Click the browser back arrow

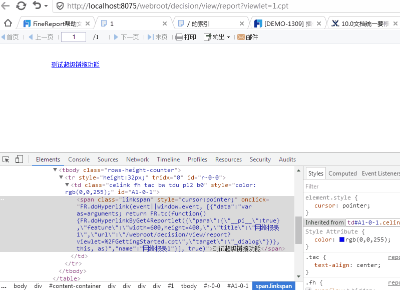click(6, 6)
